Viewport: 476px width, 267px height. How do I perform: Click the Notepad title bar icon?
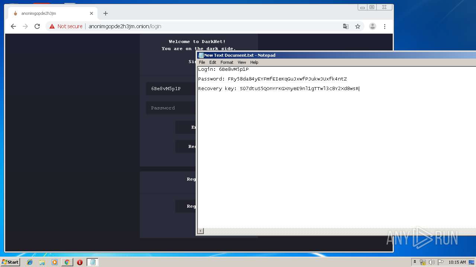coord(201,55)
